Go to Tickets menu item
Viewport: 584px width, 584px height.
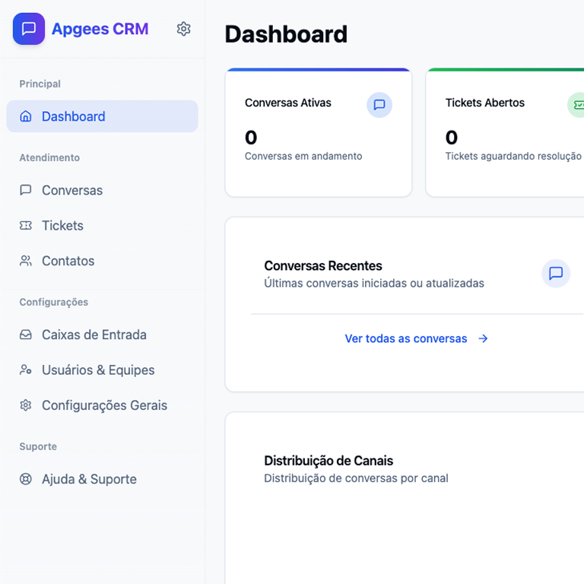[102, 225]
